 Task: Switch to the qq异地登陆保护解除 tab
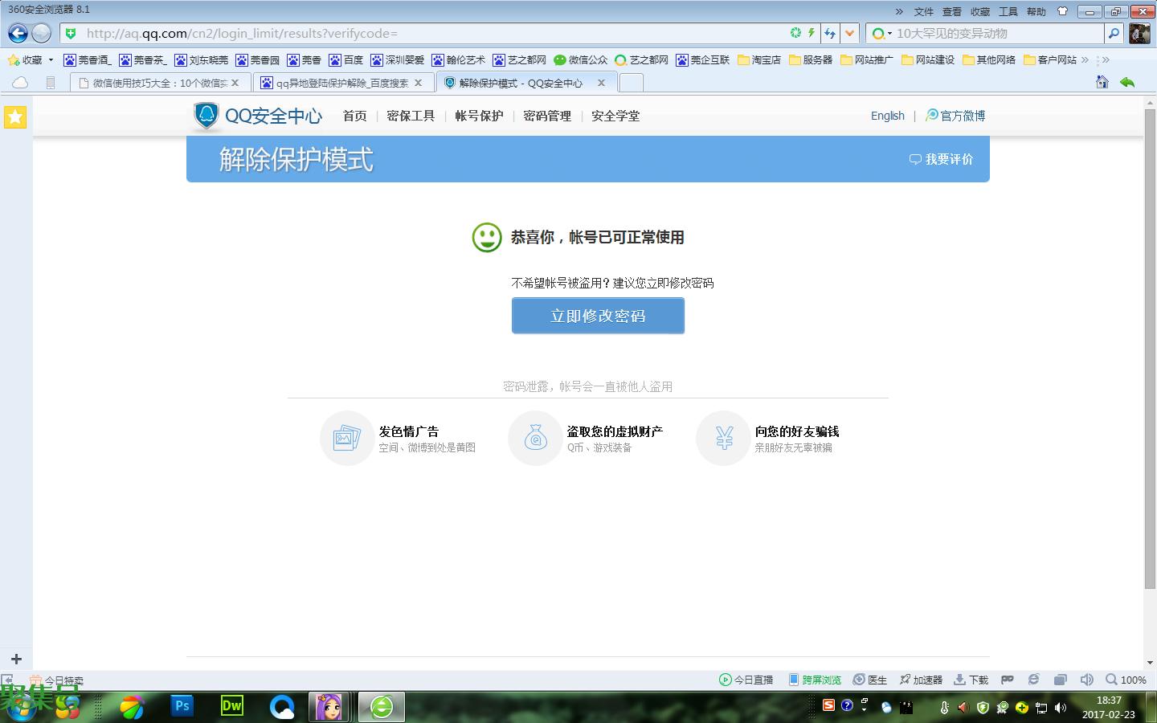[x=341, y=83]
